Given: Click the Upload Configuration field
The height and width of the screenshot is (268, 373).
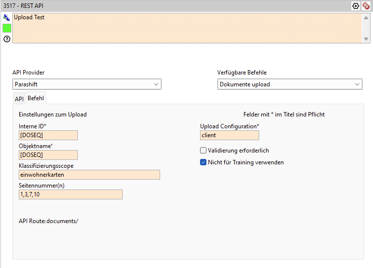Looking at the screenshot, I should (x=229, y=135).
